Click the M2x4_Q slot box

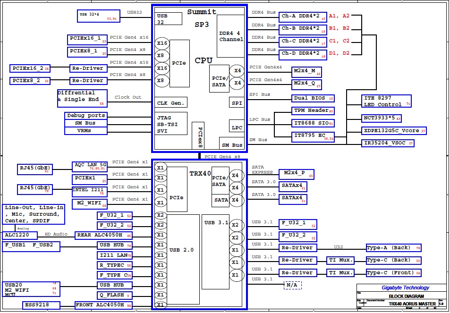click(306, 84)
